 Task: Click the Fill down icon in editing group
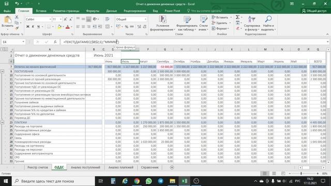[x=238, y=23]
